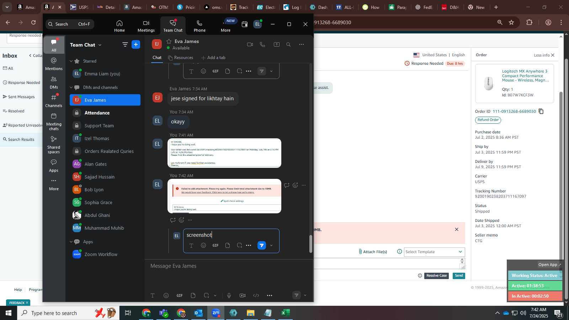The image size is (569, 320).
Task: Click Attach File(s) in the Amazon reply
Action: pos(373,252)
